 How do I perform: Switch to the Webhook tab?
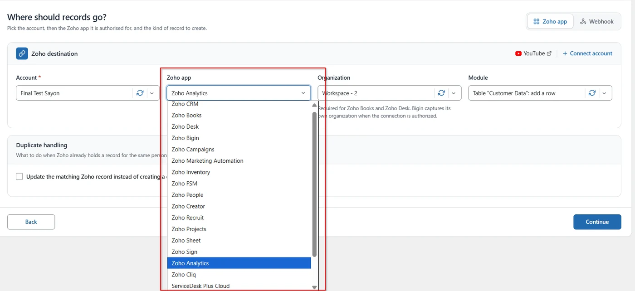(597, 21)
